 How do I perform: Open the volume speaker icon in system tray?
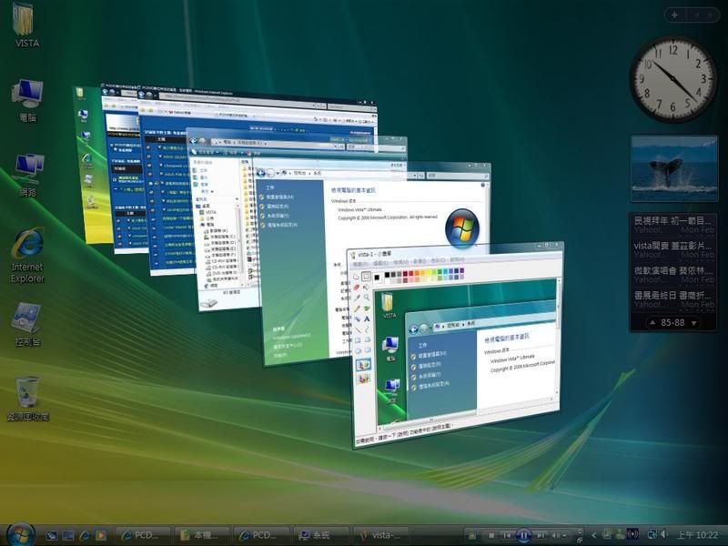[664, 534]
